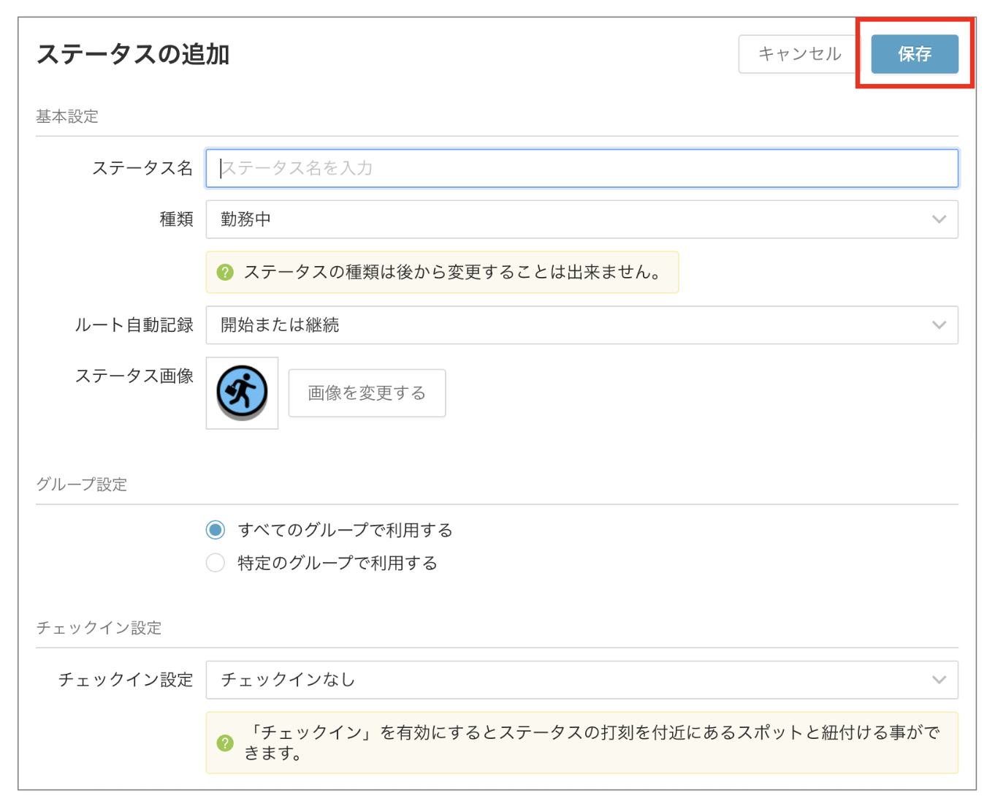Click the green help icon in check-in notice
Image resolution: width=995 pixels, height=804 pixels.
point(225,743)
